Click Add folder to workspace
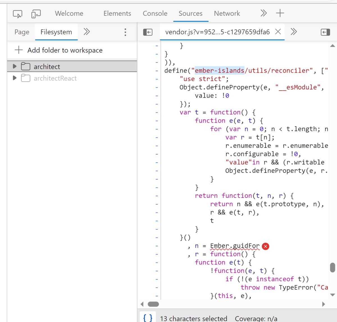Screen dimensions: 337x322 (58, 50)
